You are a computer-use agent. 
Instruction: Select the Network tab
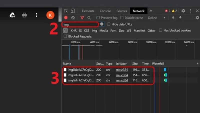pos(139,11)
